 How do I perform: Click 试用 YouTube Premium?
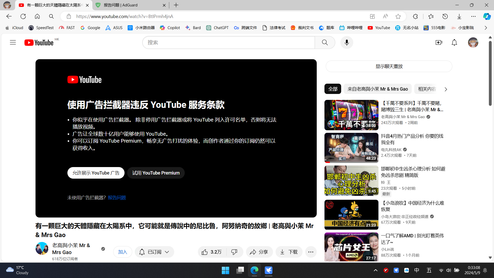coord(156,173)
